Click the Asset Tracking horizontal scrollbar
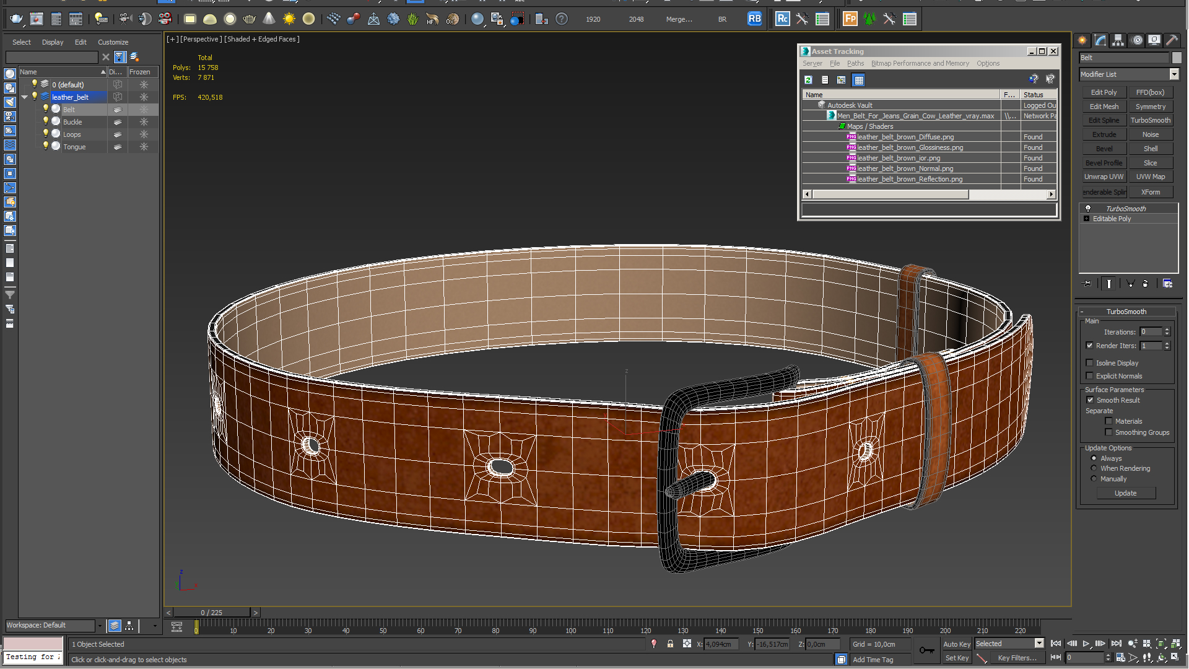This screenshot has height=669, width=1189. point(889,195)
